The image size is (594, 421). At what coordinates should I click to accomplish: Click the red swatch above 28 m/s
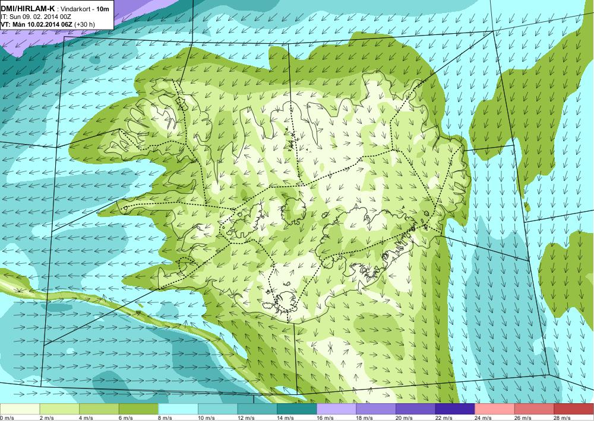pyautogui.click(x=574, y=409)
